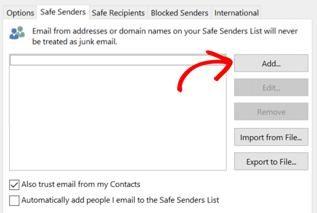Click the Safe Senders List description text
Image resolution: width=317 pixels, height=213 pixels.
(165, 36)
